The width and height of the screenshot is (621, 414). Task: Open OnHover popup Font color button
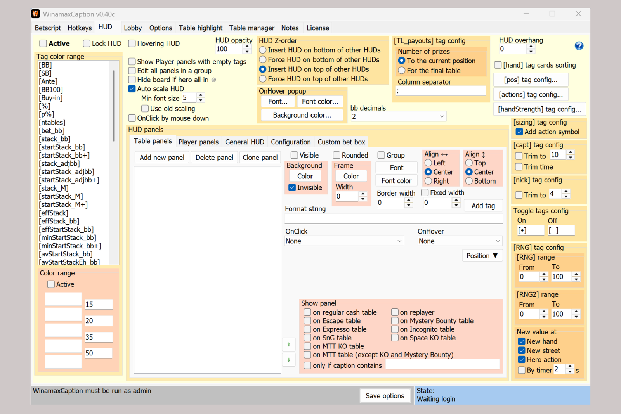click(320, 102)
